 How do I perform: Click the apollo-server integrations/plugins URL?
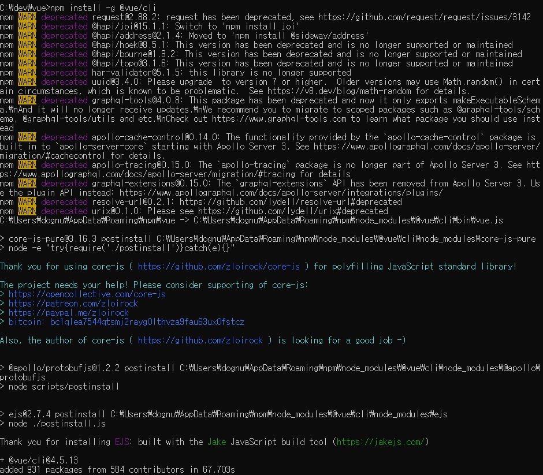pos(281,192)
